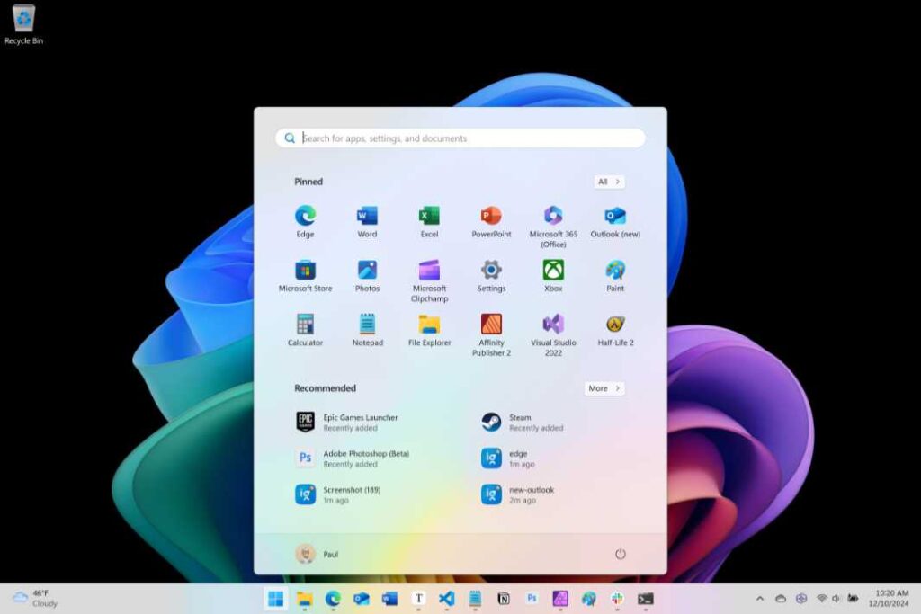Open Epic Games Launcher
This screenshot has width=921, height=614.
(x=358, y=421)
